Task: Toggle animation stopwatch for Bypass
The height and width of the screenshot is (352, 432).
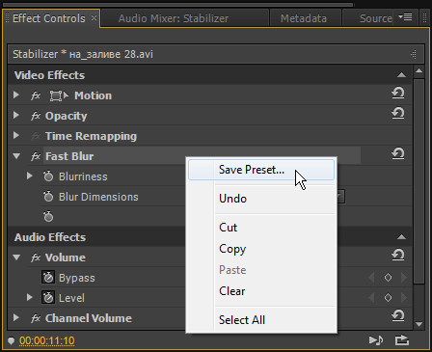Action: click(48, 278)
